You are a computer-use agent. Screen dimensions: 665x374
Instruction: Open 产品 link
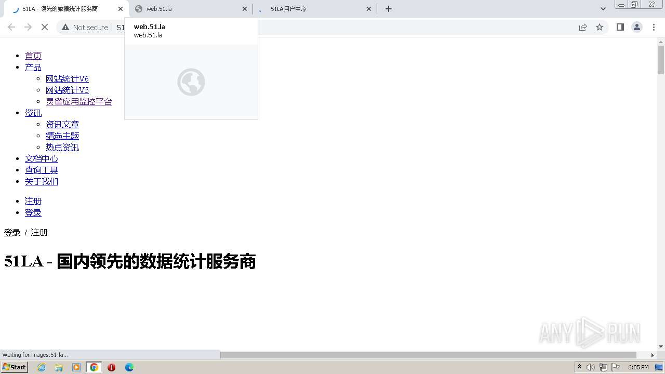(33, 67)
